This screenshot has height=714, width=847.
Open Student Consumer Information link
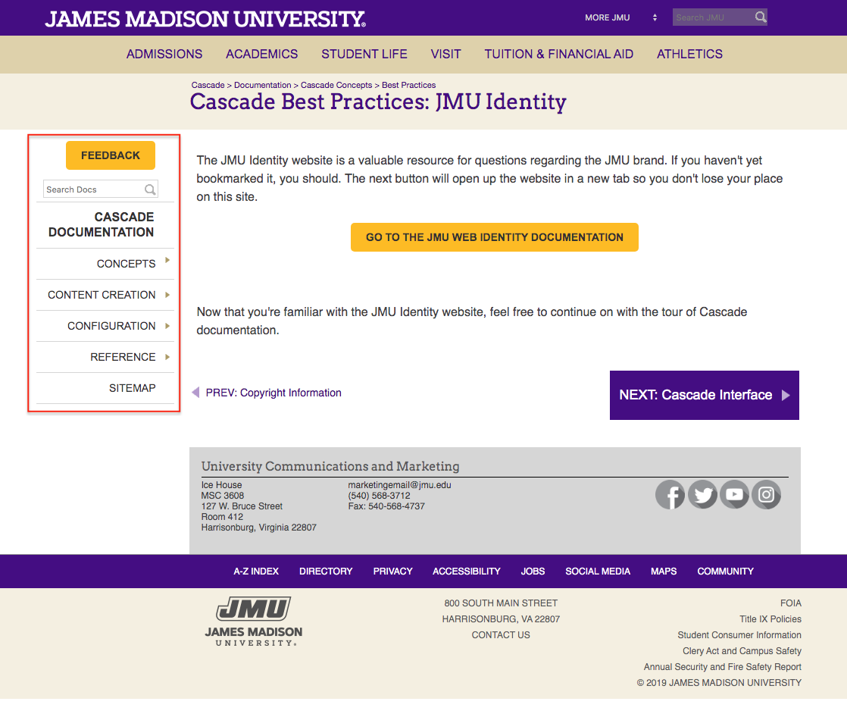(739, 635)
